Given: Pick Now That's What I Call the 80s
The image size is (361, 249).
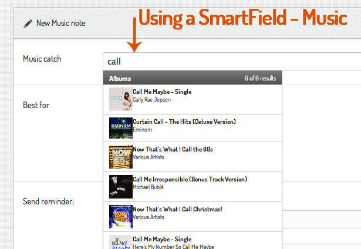Looking at the screenshot, I should click(193, 157).
